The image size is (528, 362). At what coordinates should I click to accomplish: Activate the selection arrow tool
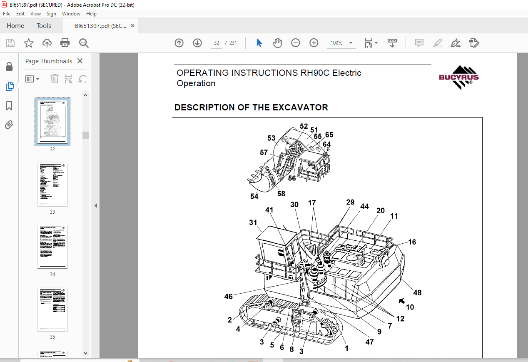[259, 43]
